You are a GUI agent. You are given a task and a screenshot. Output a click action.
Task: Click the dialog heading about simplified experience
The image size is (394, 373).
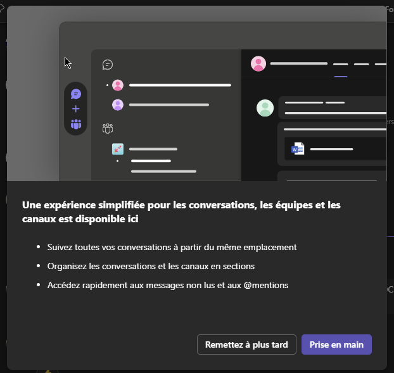click(x=181, y=212)
